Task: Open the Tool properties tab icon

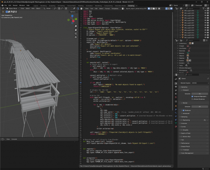Action: pyautogui.click(x=176, y=79)
